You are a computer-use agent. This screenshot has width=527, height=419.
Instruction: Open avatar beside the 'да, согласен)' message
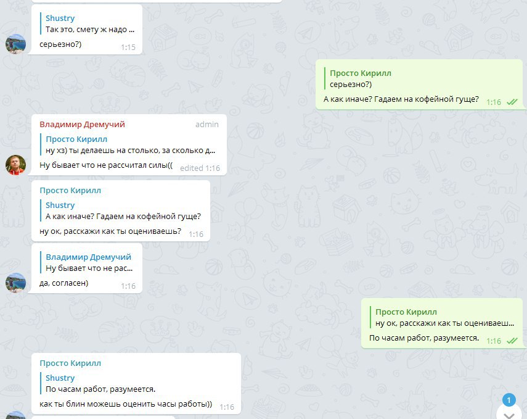[16, 283]
